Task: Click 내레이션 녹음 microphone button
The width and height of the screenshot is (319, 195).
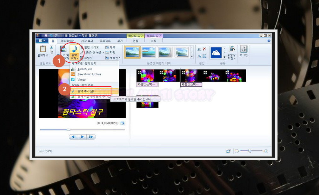Action: 91,53
